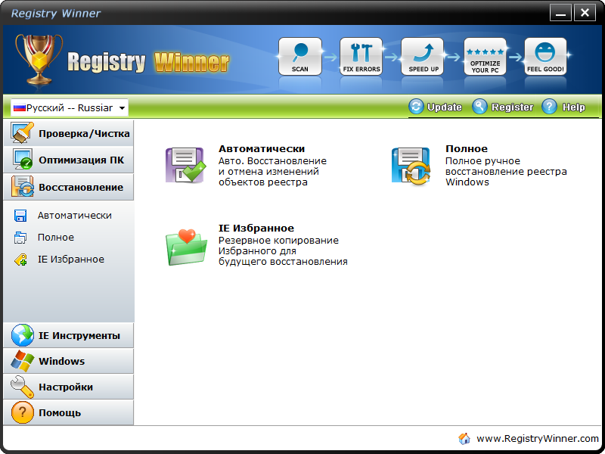605x454 pixels.
Task: Click the trophy logo icon
Action: (x=39, y=59)
